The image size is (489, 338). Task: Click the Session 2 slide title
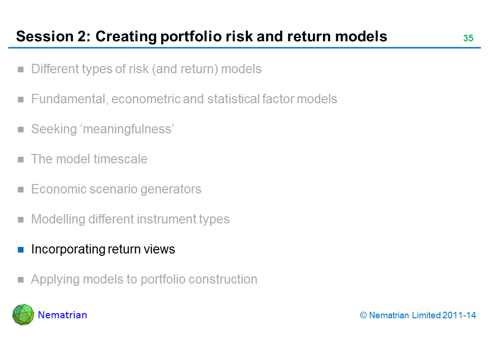(202, 37)
